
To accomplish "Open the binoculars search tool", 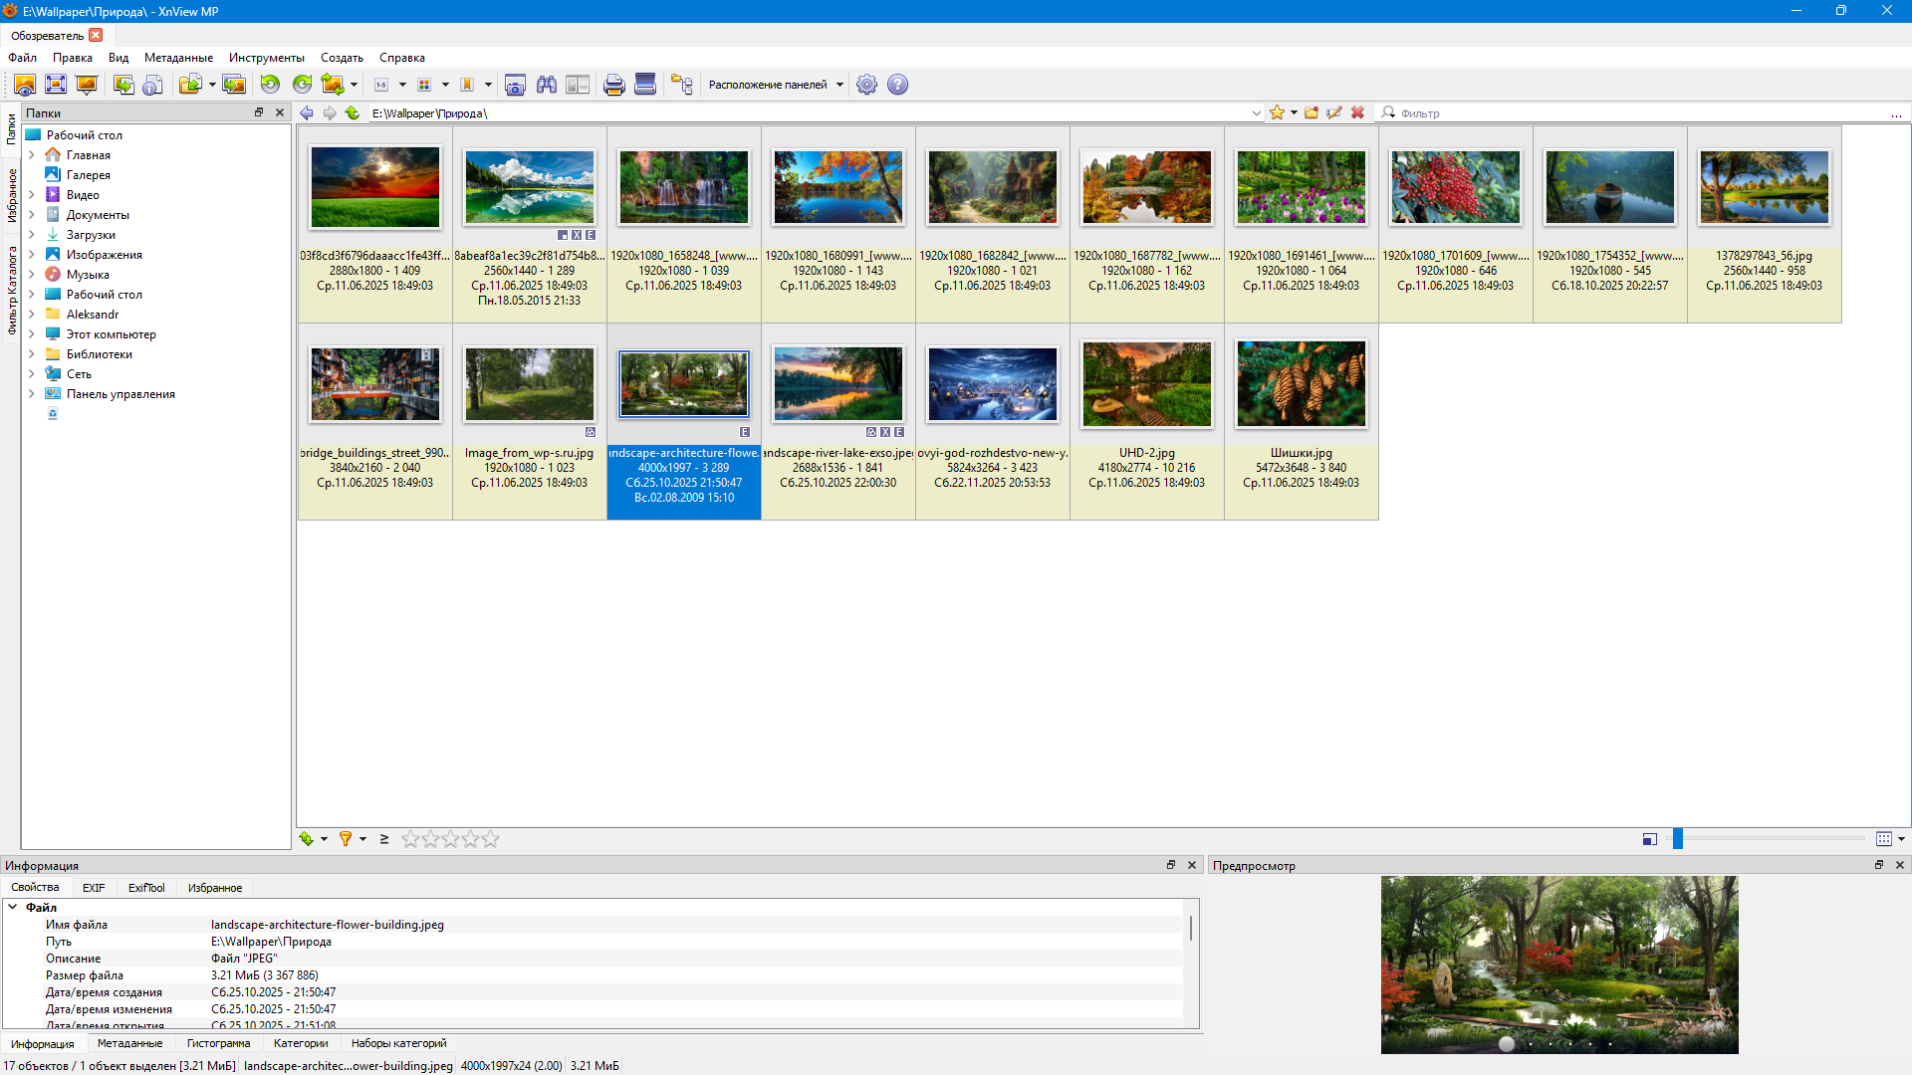I will click(x=546, y=85).
